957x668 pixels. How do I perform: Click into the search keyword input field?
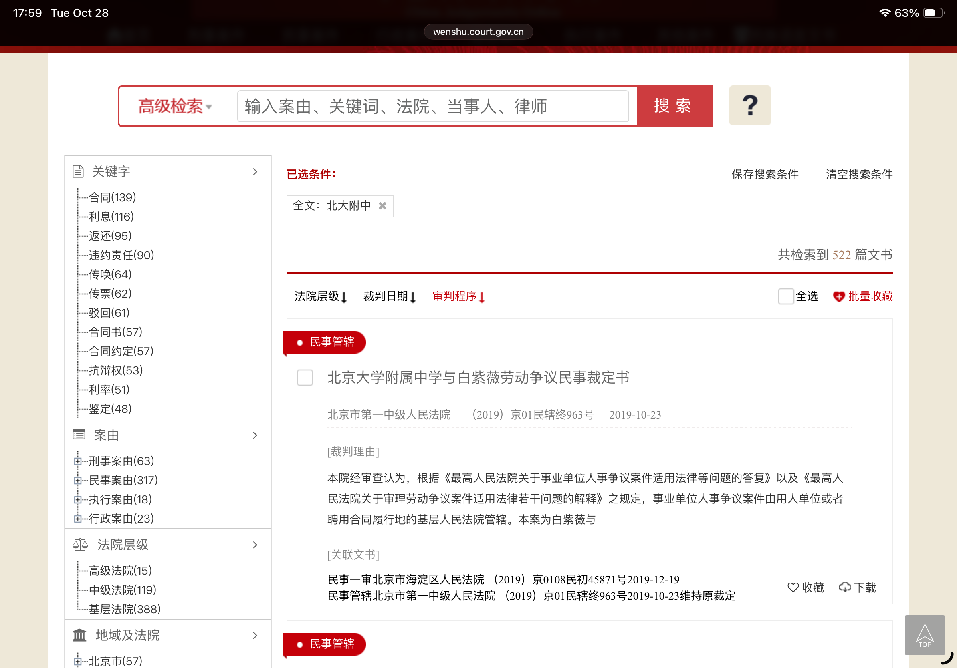coord(433,106)
